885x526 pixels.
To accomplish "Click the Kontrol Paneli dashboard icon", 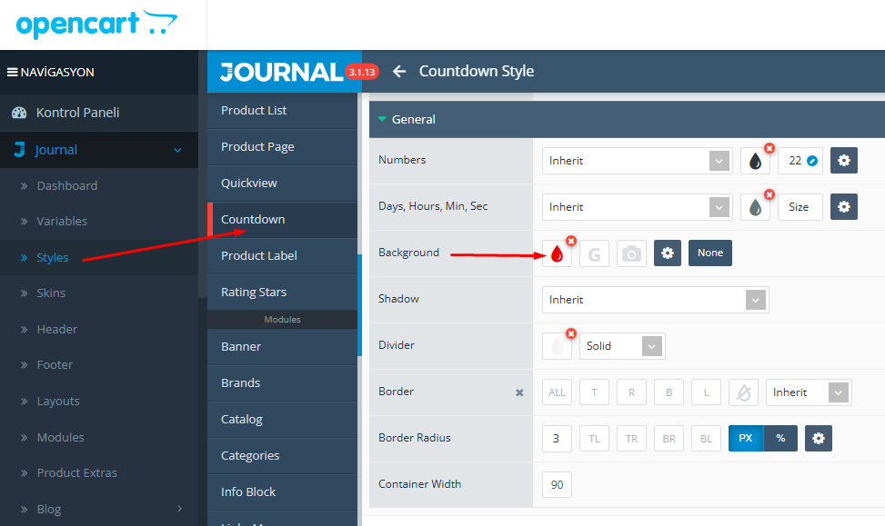I will [x=19, y=112].
